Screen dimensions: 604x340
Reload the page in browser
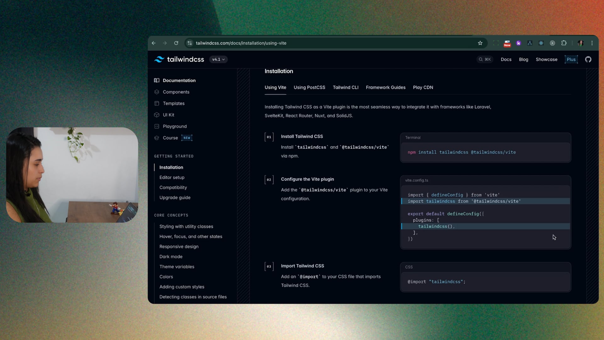click(176, 43)
